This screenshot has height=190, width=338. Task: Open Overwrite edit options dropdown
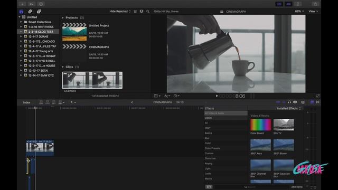pos(61,102)
